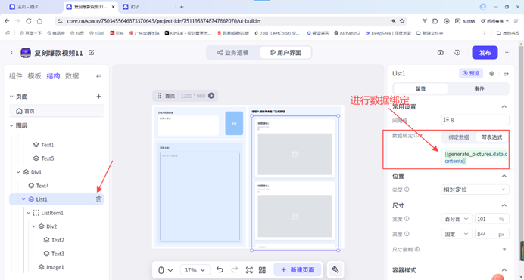Edit the spacing value field 8
524x280 pixels.
[475, 120]
